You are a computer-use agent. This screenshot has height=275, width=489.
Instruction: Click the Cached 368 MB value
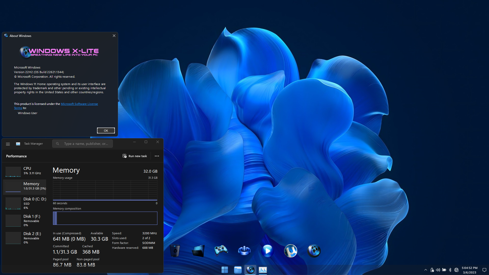pos(91,252)
